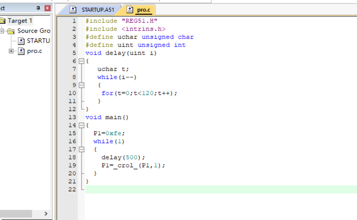This screenshot has height=220, width=357.
Task: Collapse the while block fold at line 9
Action: click(x=81, y=85)
